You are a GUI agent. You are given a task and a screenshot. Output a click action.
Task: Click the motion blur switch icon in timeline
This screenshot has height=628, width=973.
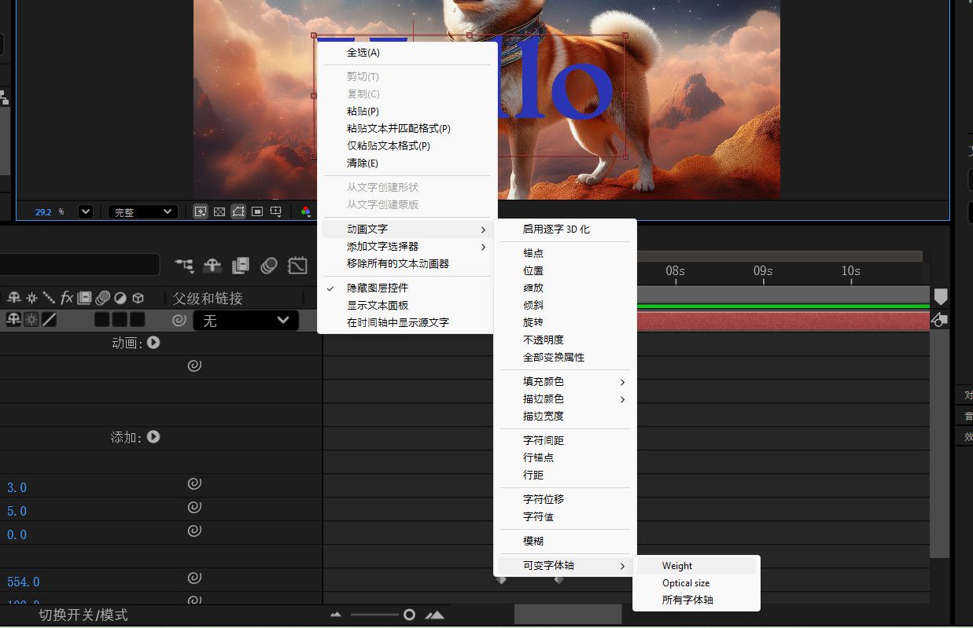pos(268,266)
